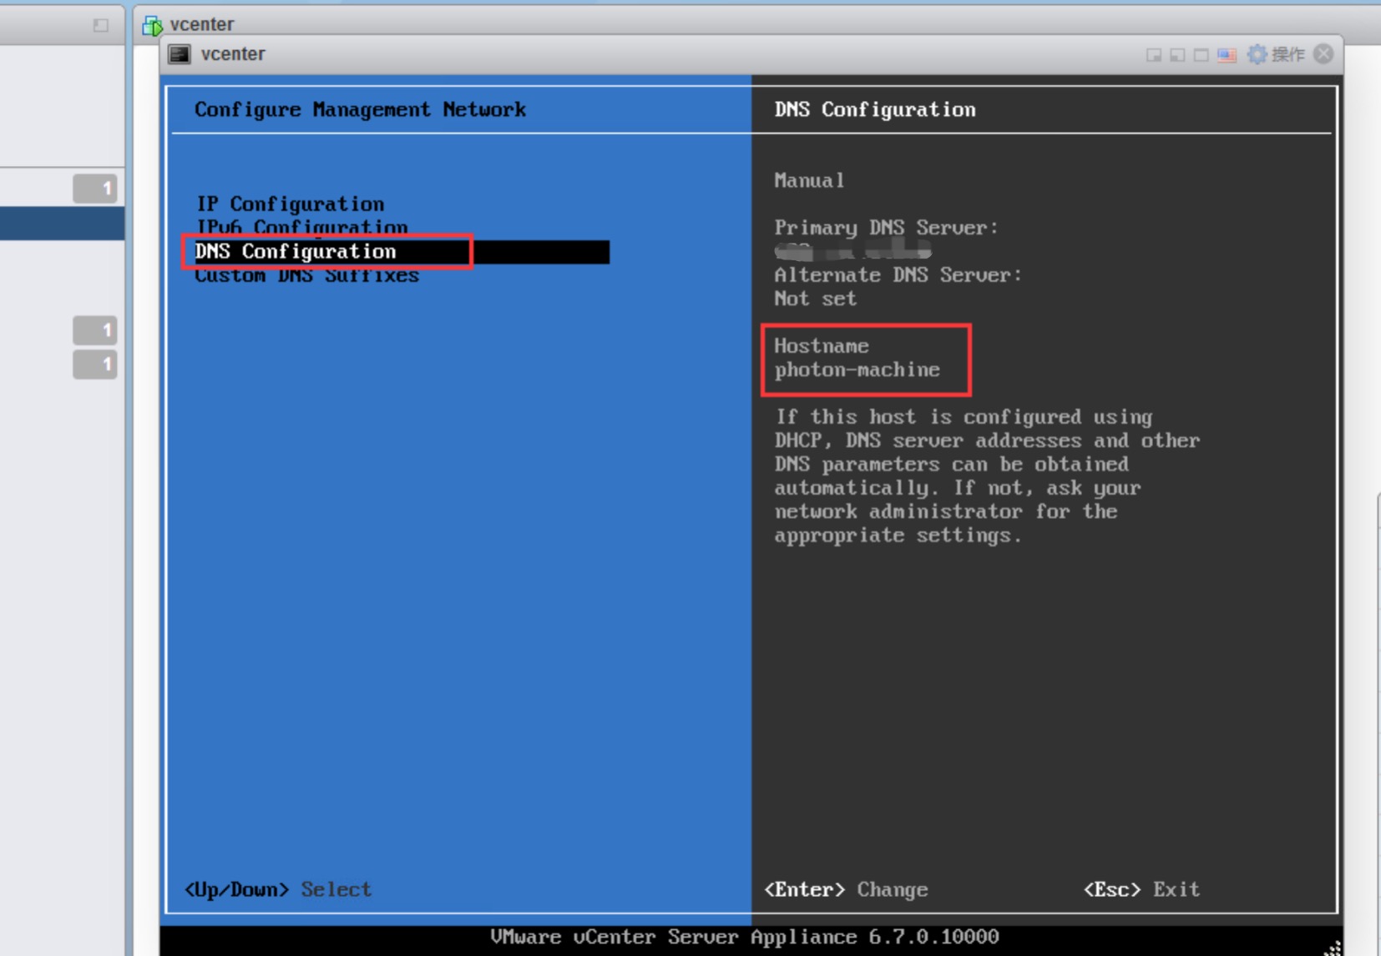The height and width of the screenshot is (956, 1381).
Task: Click the Not set value text
Action: click(815, 299)
